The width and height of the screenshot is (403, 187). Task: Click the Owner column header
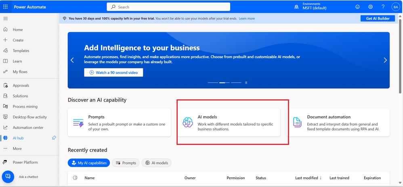(x=190, y=178)
